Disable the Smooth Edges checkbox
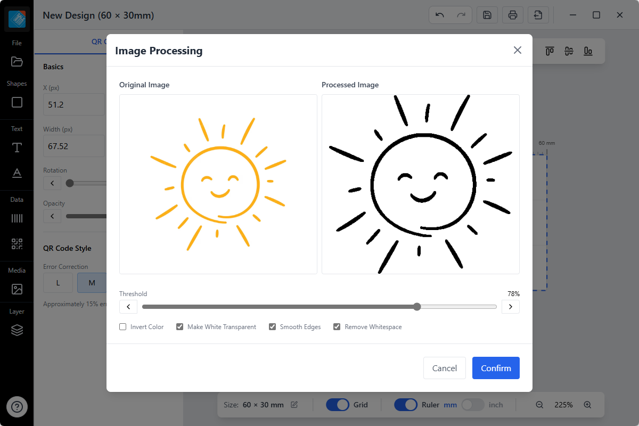Viewport: 639px width, 426px height. [272, 326]
